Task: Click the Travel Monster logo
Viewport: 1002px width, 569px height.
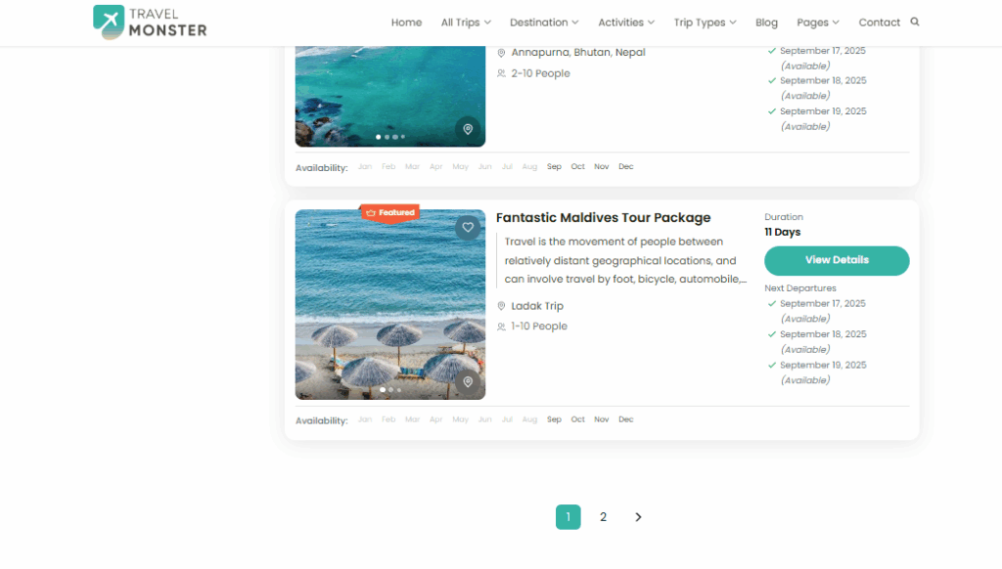Action: (x=150, y=22)
